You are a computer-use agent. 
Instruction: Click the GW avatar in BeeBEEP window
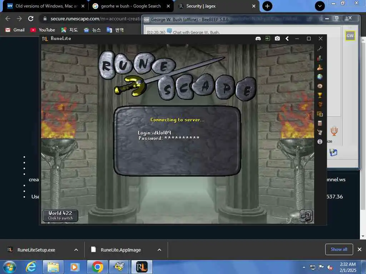point(350,36)
